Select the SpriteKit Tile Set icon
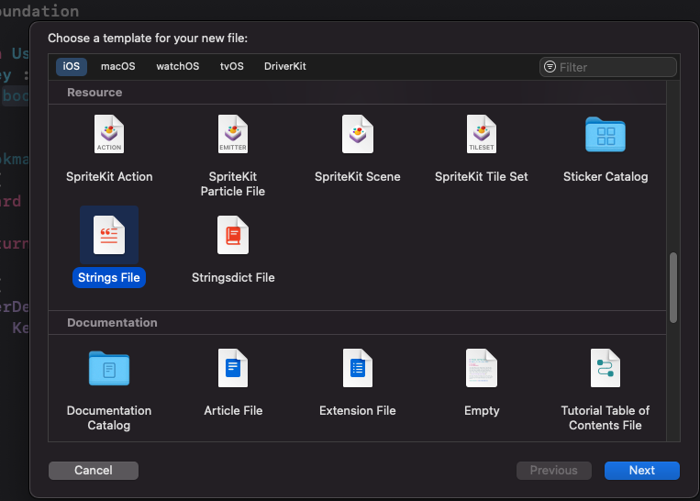This screenshot has height=501, width=700. (x=482, y=134)
